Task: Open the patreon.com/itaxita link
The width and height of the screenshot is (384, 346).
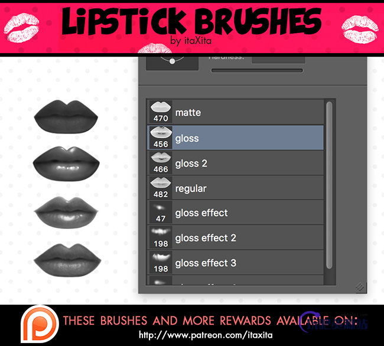Action: tap(206, 335)
